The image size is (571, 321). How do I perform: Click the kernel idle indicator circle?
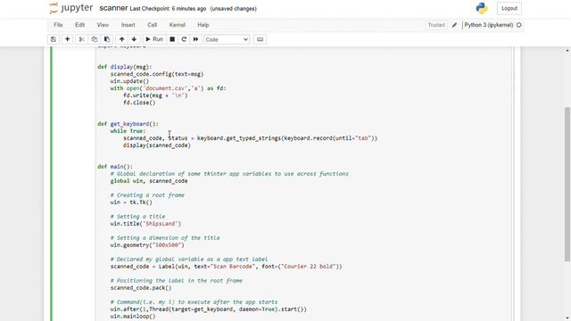point(519,25)
